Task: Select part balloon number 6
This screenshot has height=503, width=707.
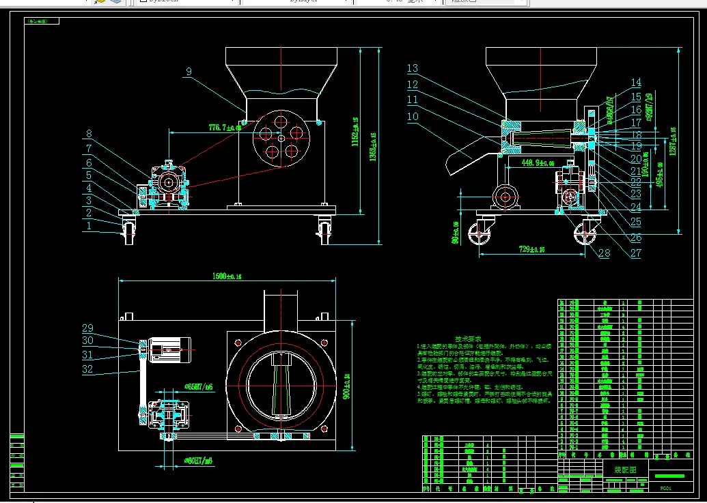Action: (x=89, y=163)
